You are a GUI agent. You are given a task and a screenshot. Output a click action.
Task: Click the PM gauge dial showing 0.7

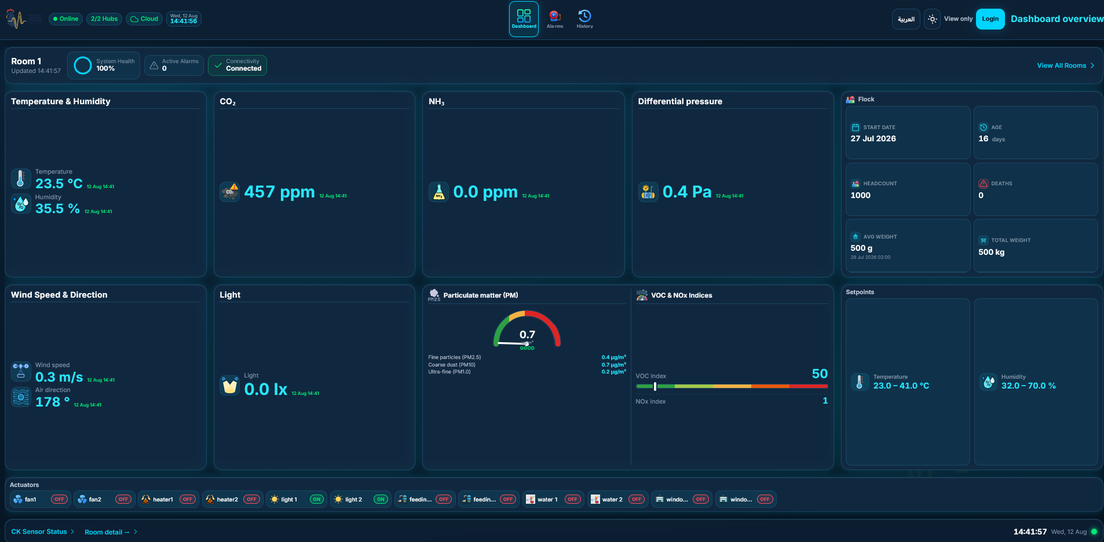[527, 330]
